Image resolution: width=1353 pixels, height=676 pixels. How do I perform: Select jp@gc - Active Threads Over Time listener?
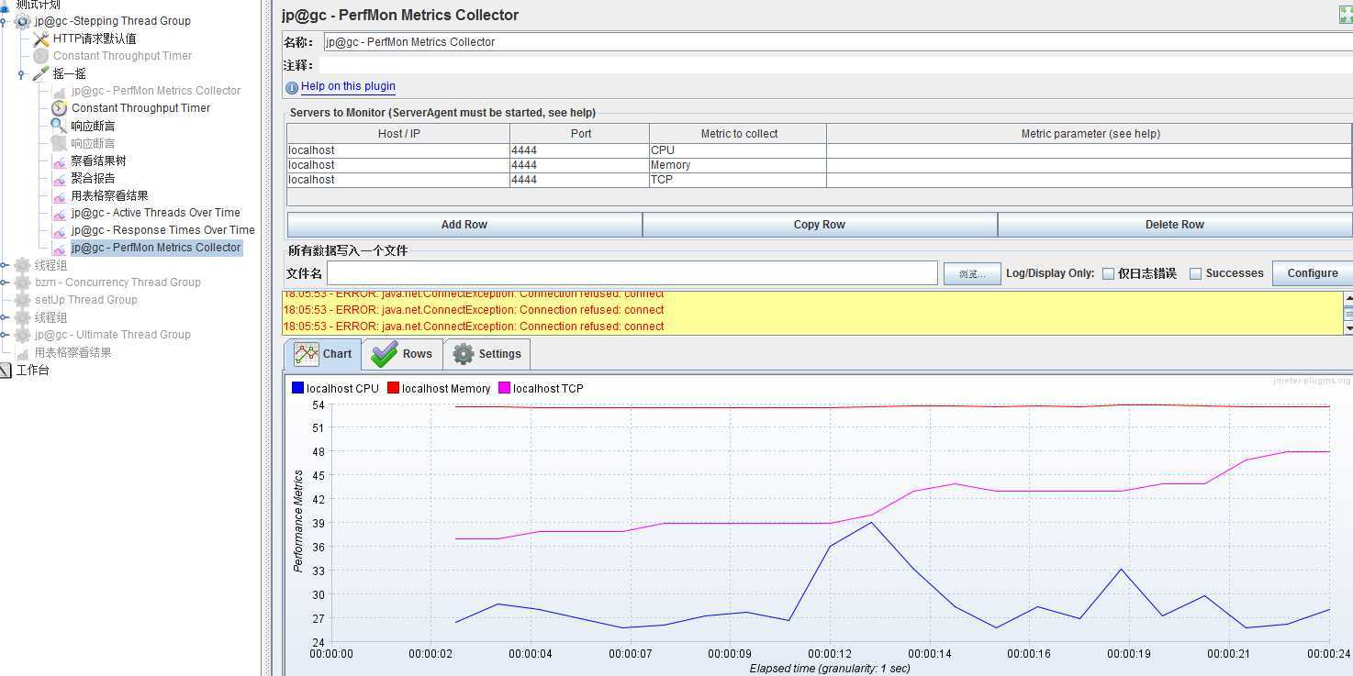tap(155, 213)
